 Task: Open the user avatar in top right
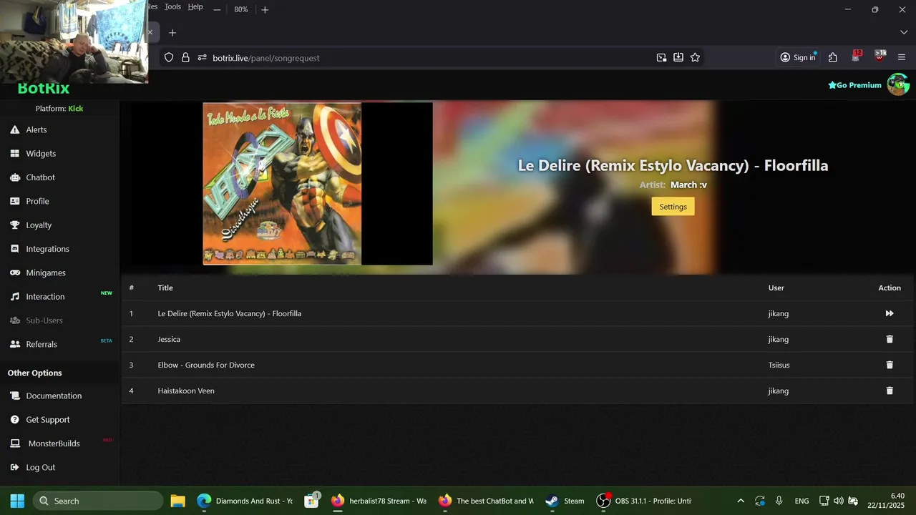tap(898, 84)
